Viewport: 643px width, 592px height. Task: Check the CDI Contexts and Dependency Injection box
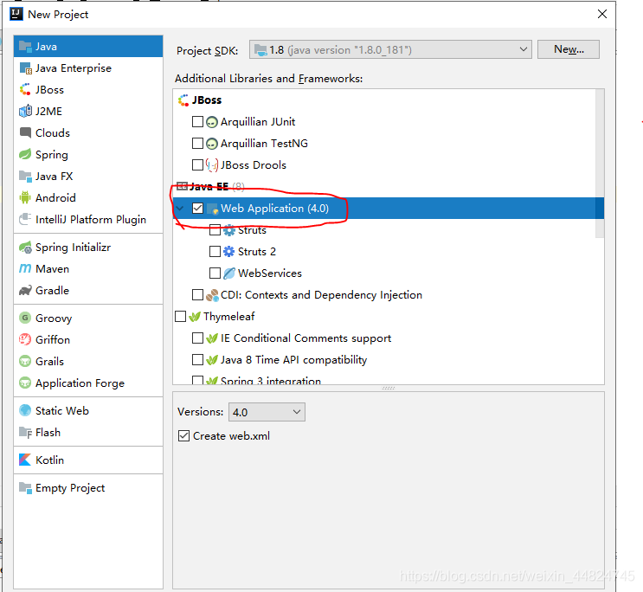pos(197,294)
